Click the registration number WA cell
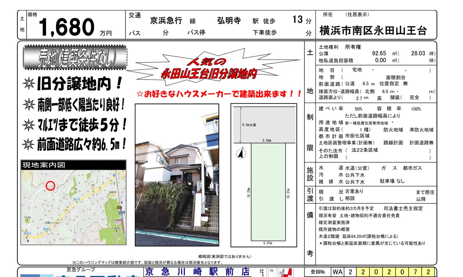Screen dimensions: 463x277 click(337, 272)
